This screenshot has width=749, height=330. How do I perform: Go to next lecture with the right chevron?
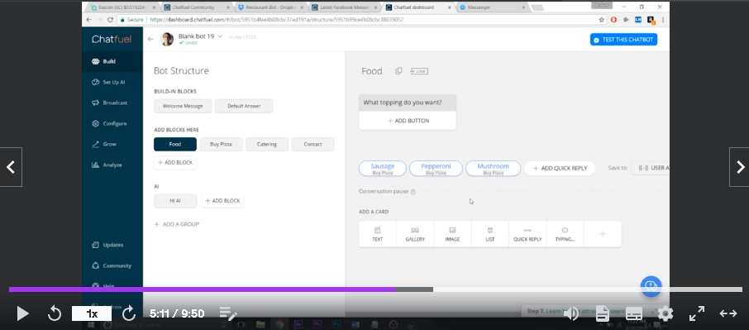point(739,167)
